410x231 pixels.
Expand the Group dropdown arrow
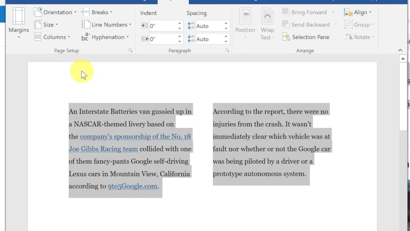373,25
